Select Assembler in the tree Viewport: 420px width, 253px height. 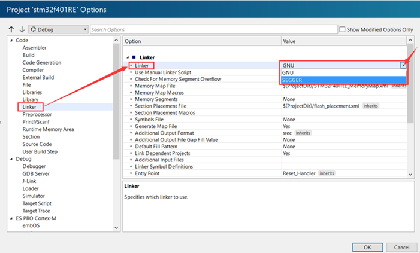tap(34, 48)
